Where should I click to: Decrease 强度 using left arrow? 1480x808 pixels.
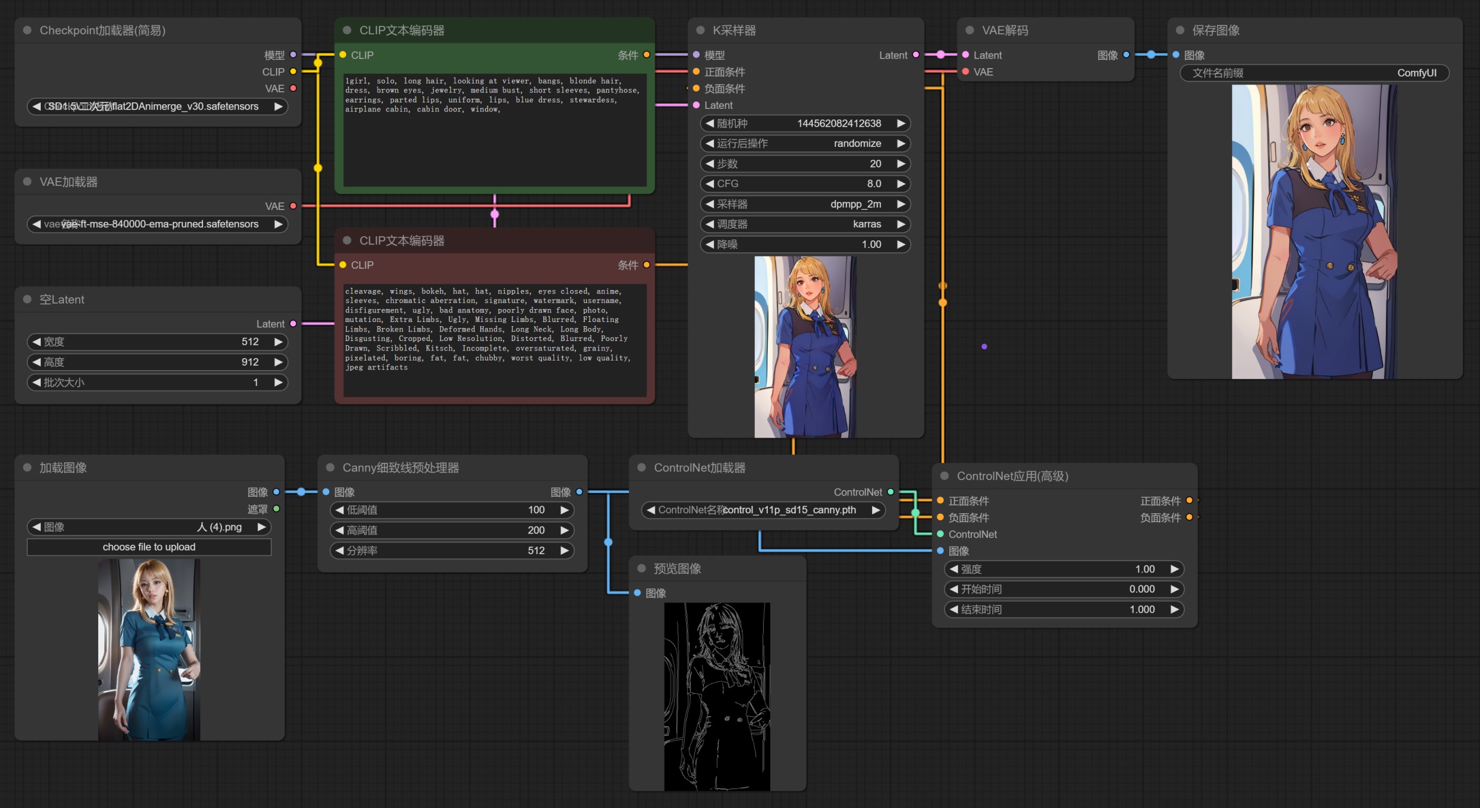(953, 569)
